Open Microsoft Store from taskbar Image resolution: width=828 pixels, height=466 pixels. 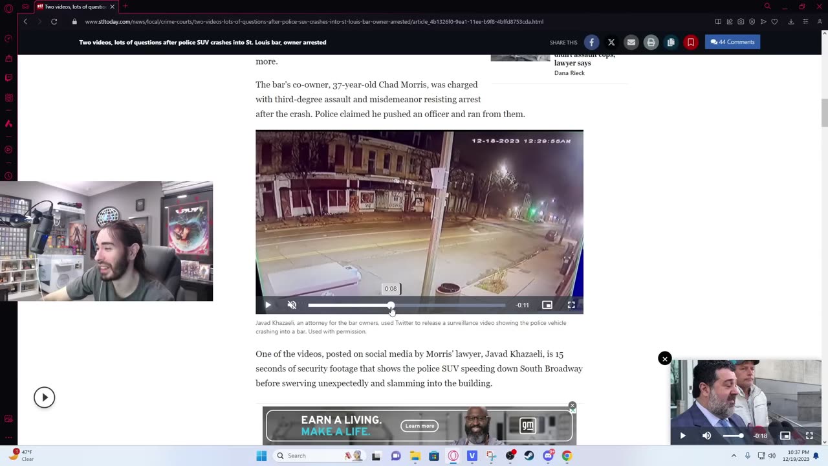click(x=434, y=456)
